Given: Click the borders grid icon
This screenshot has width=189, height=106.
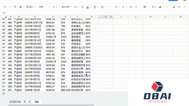Looking at the screenshot, I should tap(102, 7).
